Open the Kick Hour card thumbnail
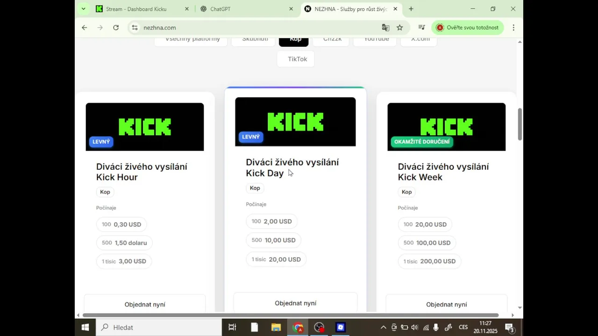Viewport: 598px width, 336px height. pyautogui.click(x=145, y=127)
